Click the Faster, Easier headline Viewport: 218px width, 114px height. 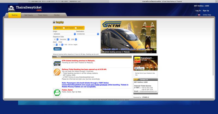(67, 90)
